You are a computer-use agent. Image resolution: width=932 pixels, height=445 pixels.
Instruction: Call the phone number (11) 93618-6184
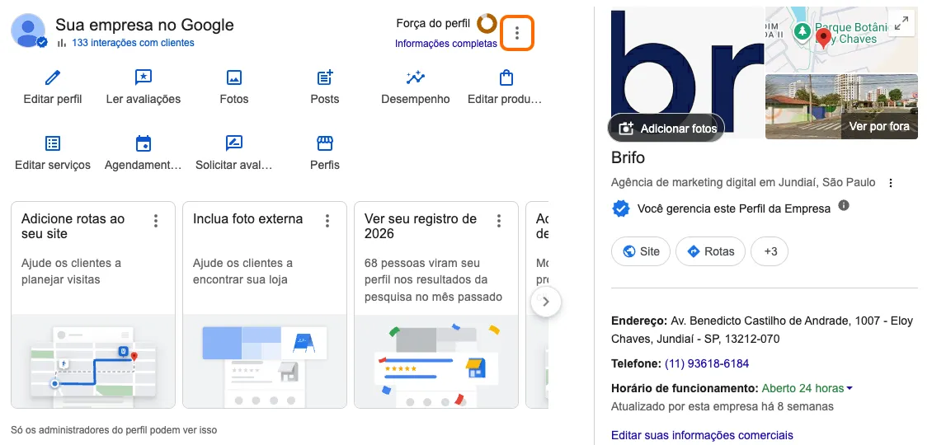707,363
